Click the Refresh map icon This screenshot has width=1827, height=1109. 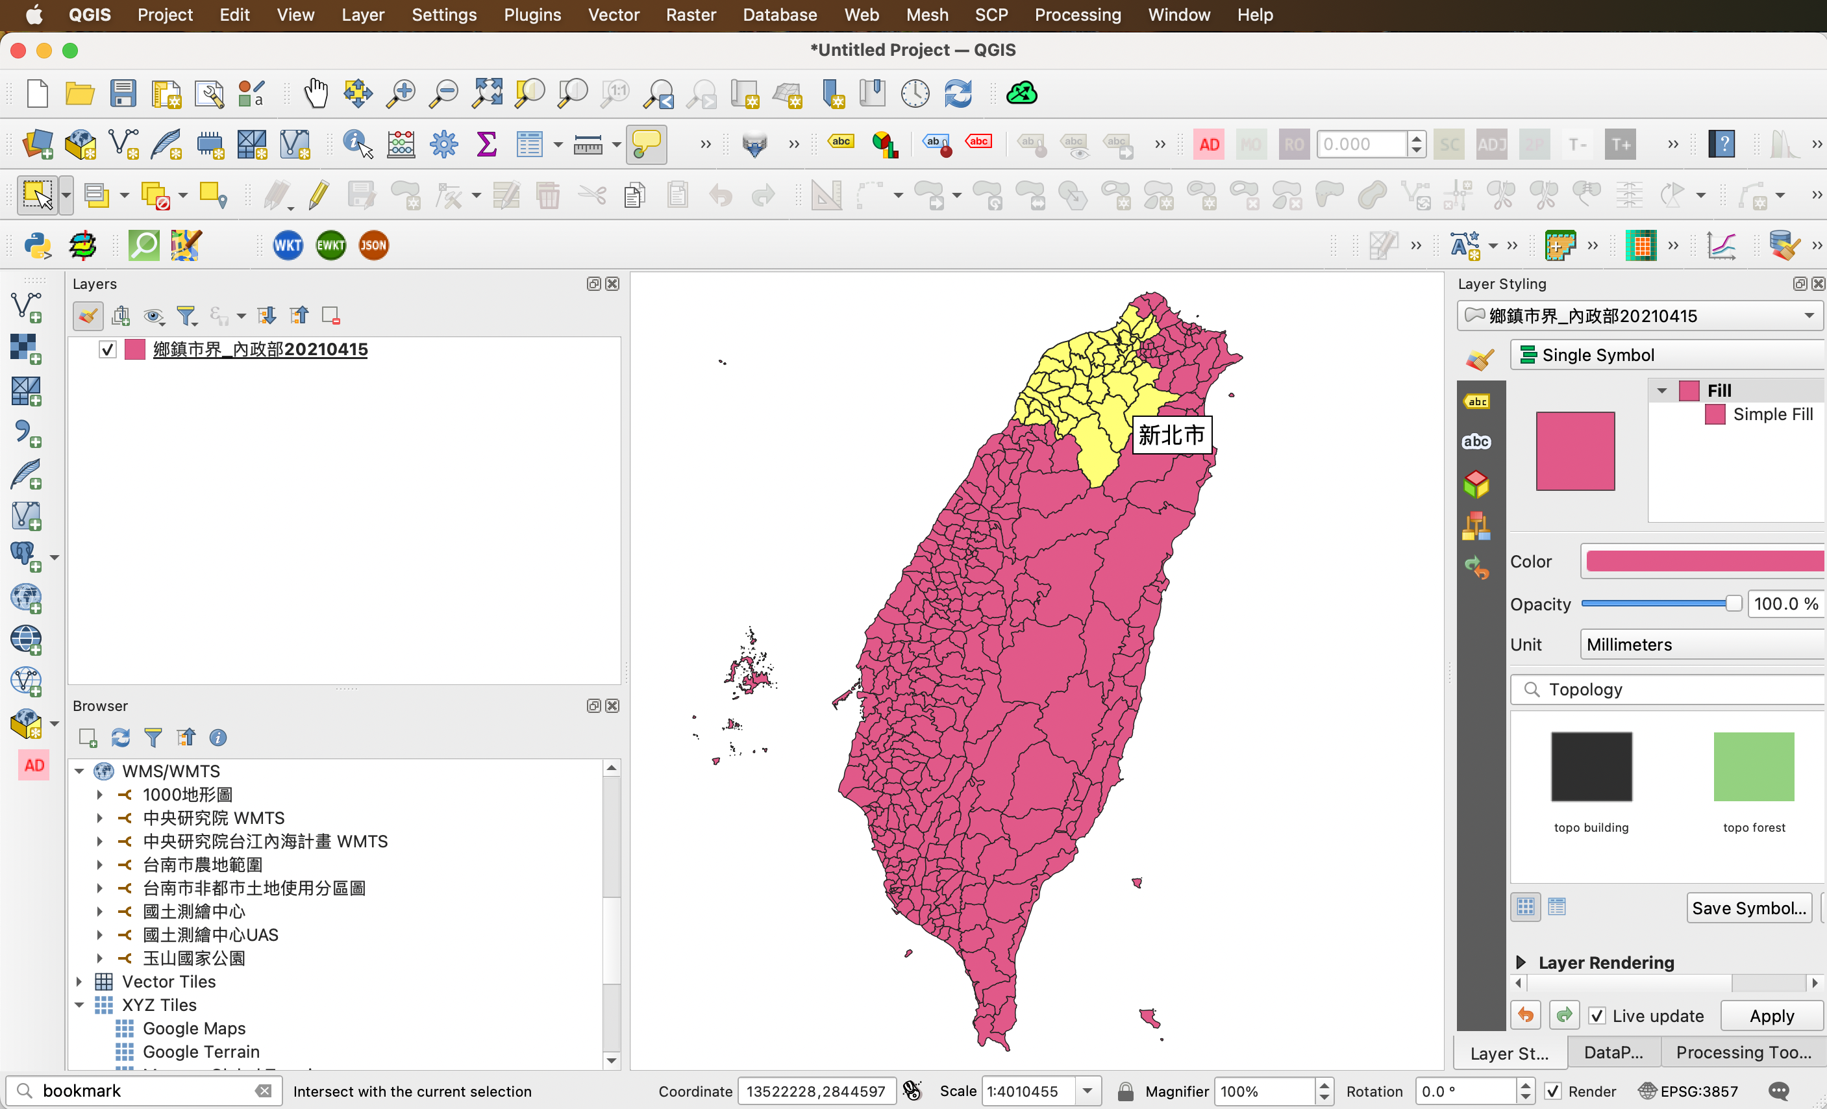pos(958,94)
